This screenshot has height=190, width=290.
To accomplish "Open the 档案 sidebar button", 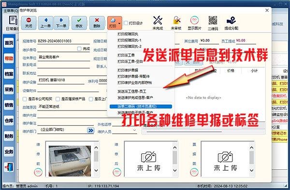I will click(x=9, y=74).
